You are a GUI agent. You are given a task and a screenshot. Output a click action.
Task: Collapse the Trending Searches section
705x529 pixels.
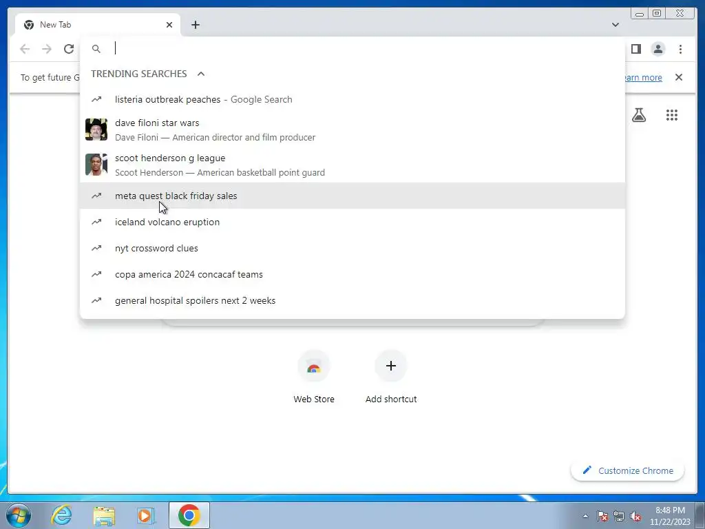201,74
